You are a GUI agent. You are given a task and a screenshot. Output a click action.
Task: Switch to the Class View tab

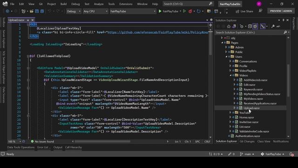tap(264, 141)
